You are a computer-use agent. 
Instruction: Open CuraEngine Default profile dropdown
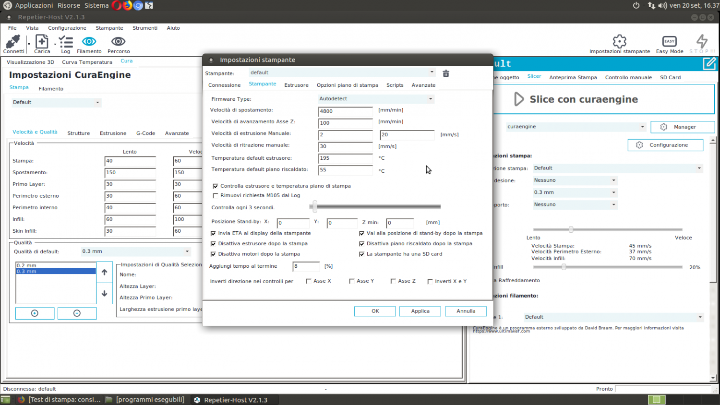[56, 102]
